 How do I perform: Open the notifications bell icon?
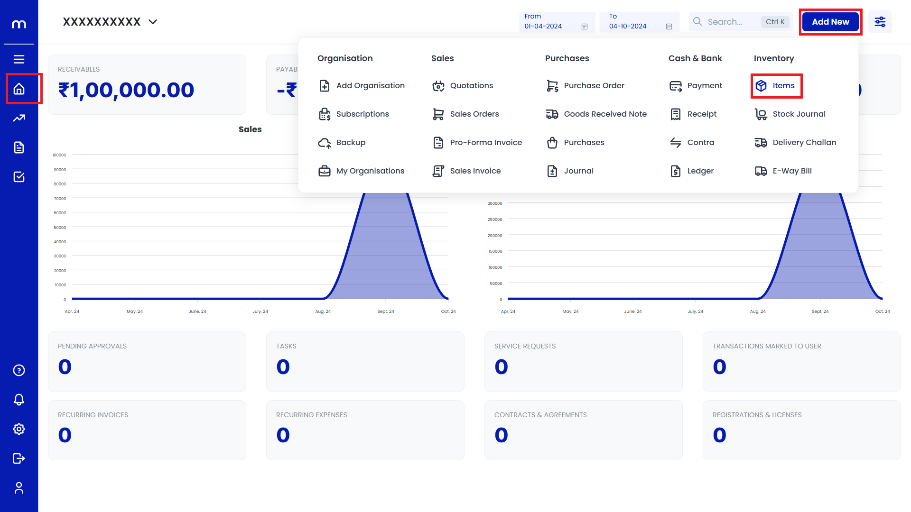[x=19, y=400]
